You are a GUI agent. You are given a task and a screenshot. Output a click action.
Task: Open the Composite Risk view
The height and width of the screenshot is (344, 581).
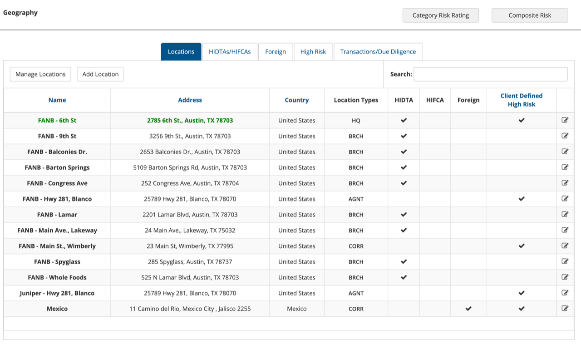tap(530, 15)
